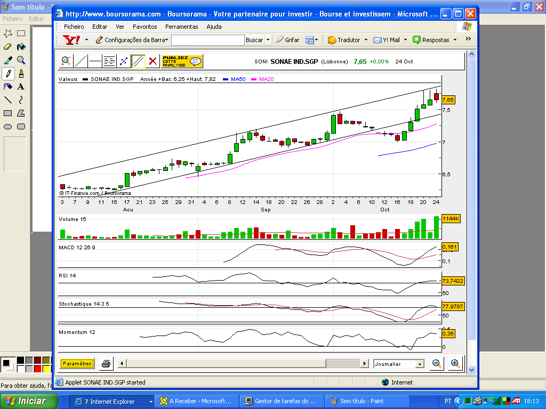Screen dimensions: 546x409
Task: Delete drawings with the red X icon
Action: click(x=152, y=61)
